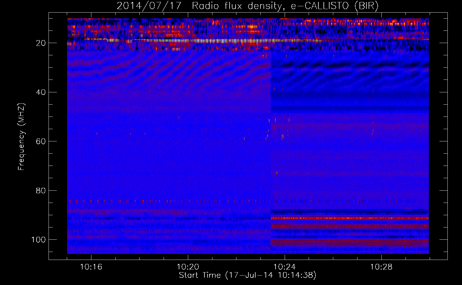Click the 100 frequency tick label

39,239
